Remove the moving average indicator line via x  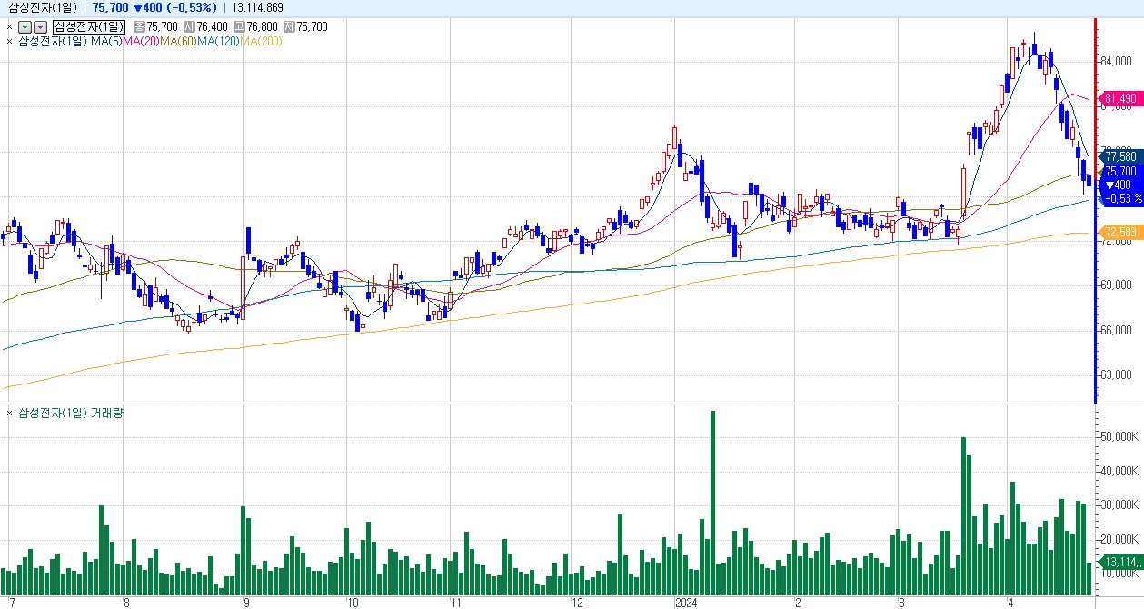(9, 41)
